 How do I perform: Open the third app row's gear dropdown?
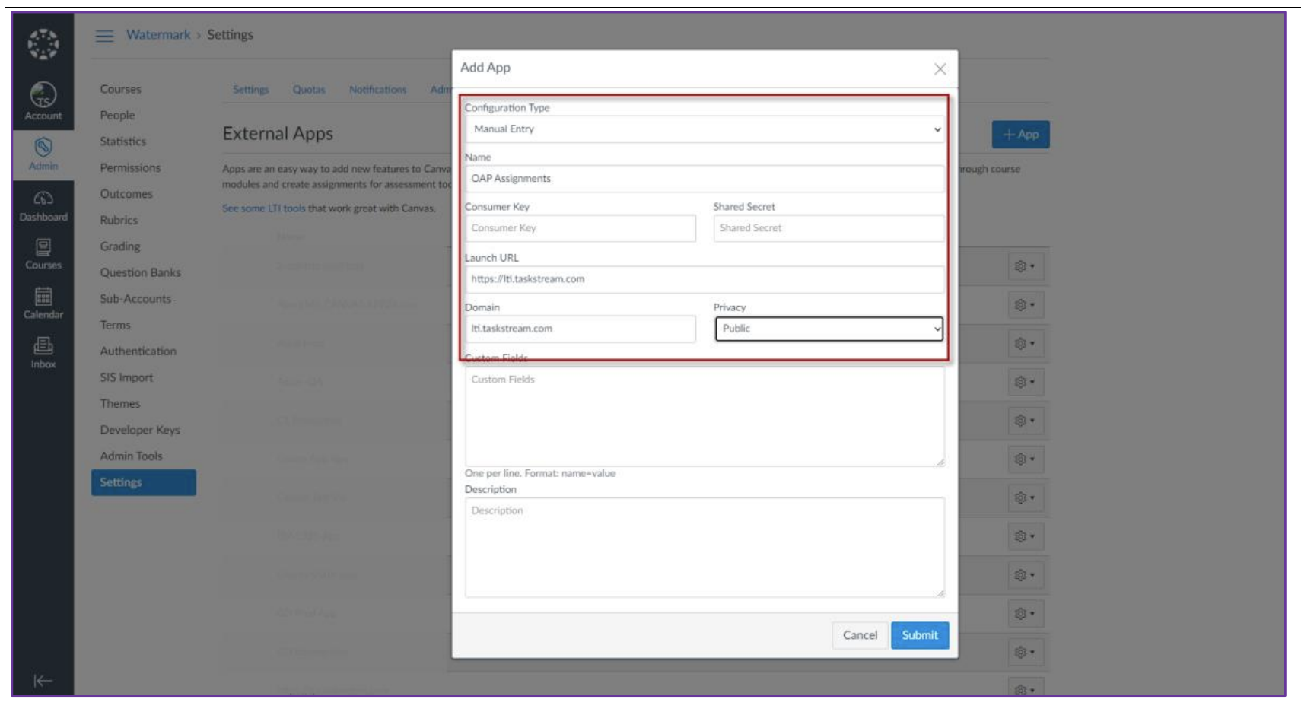(1024, 344)
